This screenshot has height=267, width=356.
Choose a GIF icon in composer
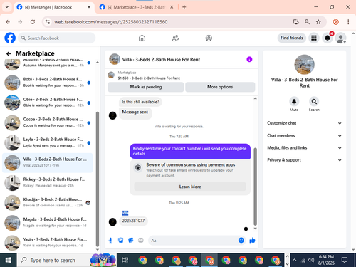[141, 241]
